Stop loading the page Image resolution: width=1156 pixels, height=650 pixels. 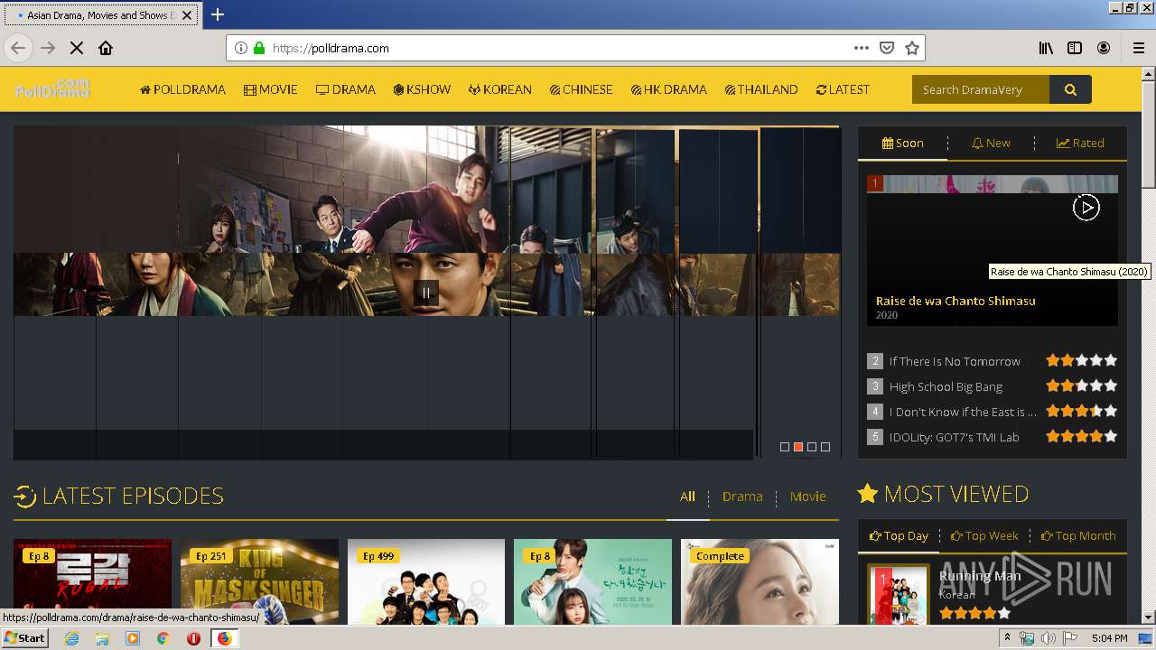point(77,48)
